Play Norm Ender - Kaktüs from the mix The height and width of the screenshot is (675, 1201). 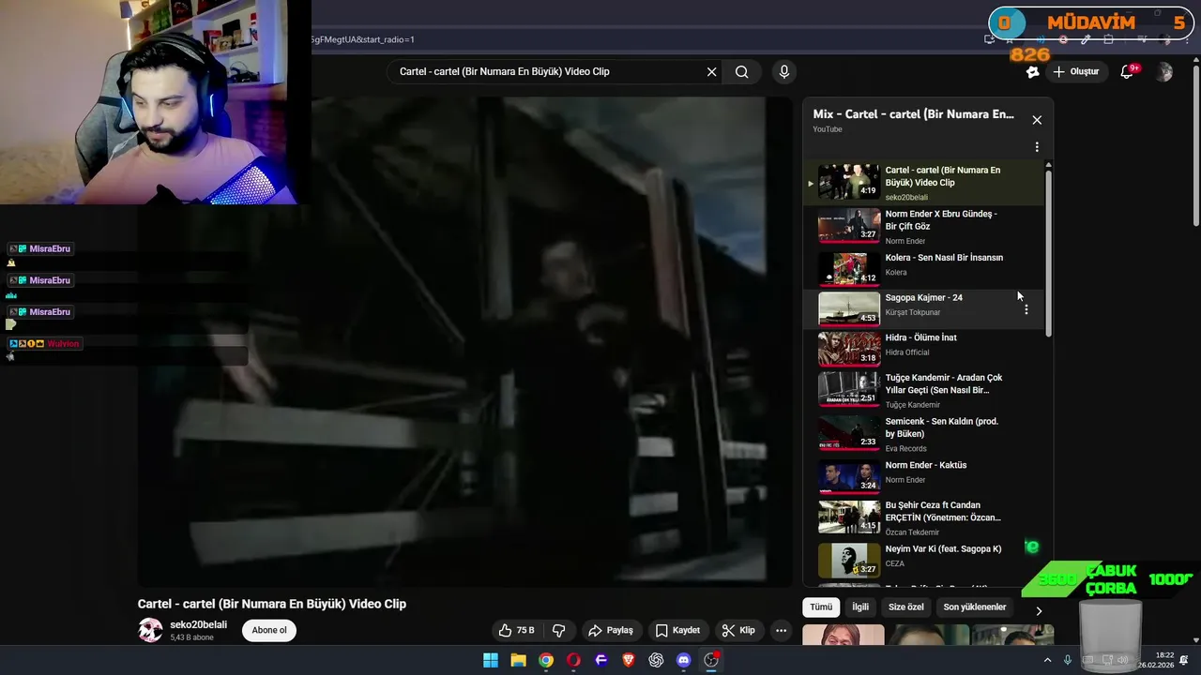(923, 475)
